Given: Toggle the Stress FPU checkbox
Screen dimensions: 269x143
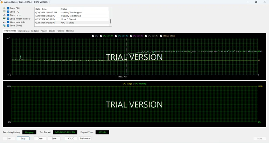Looking at the screenshot, I should (x=8, y=12).
